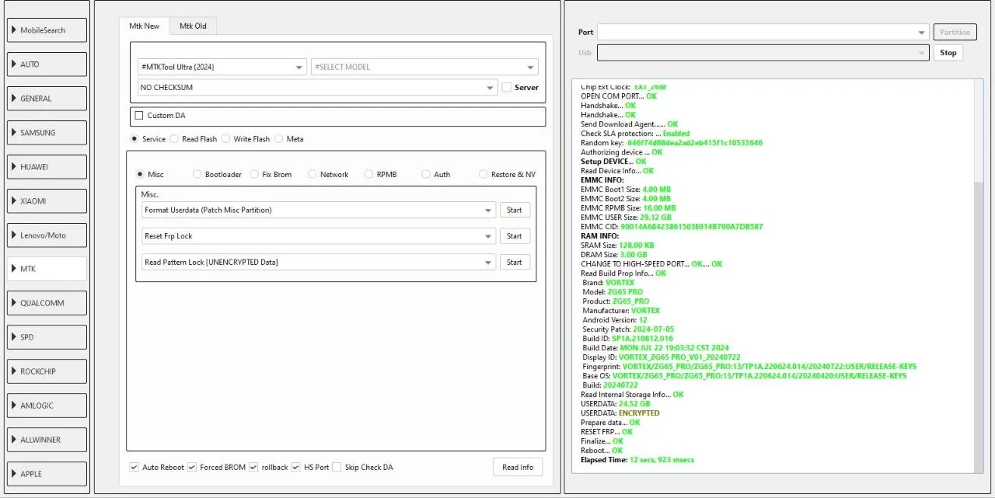Screen dimensions: 995x498
Task: Toggle the HS Port checkbox
Action: point(295,467)
